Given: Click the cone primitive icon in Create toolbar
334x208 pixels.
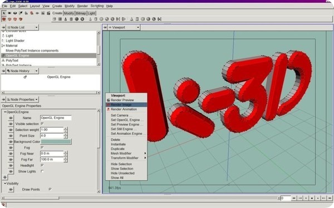Looking at the screenshot, I should (65, 19).
